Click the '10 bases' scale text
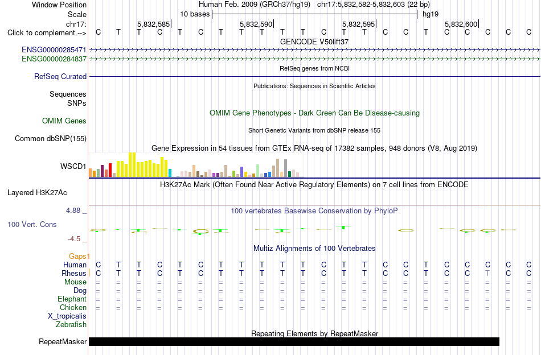 [195, 14]
